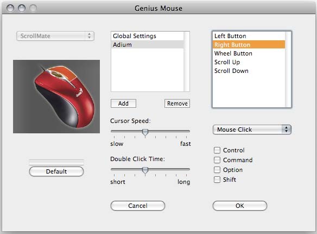Remove the selected application

pyautogui.click(x=177, y=103)
